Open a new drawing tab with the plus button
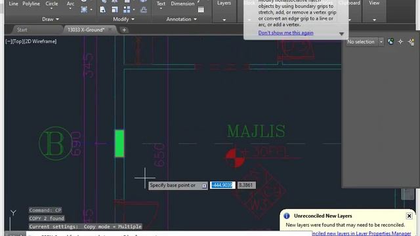The width and height of the screenshot is (420, 236). [124, 30]
